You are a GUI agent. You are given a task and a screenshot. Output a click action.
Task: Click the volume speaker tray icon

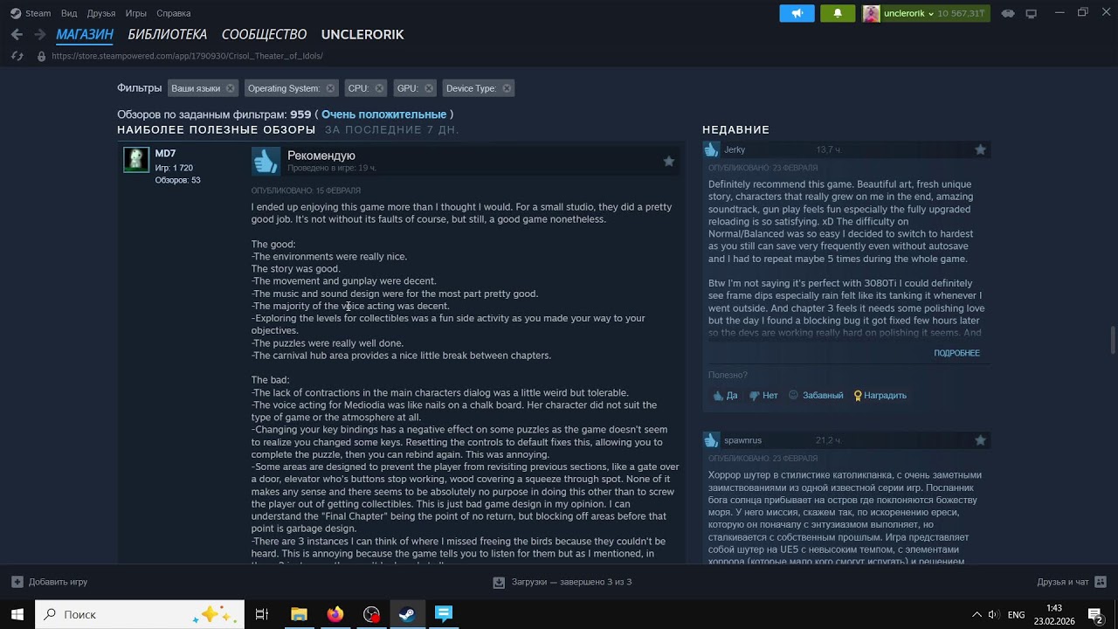coord(994,614)
